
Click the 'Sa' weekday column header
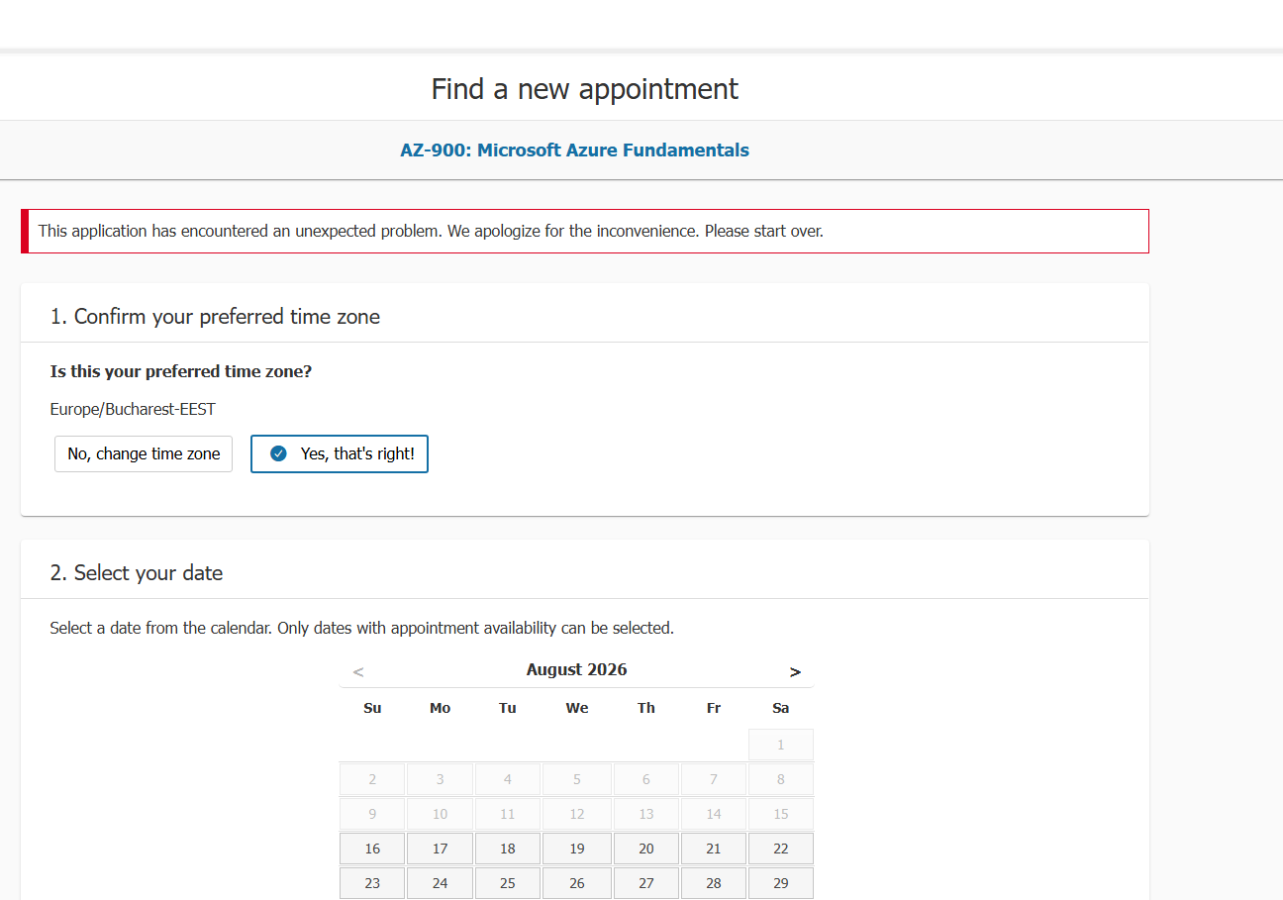coord(781,708)
